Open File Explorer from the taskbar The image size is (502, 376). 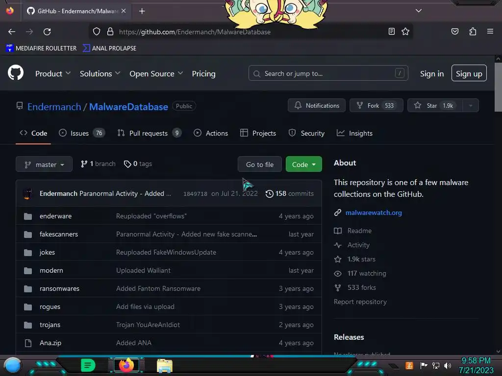(165, 365)
